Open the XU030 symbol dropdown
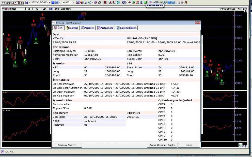The width and height of the screenshot is (252, 157). coord(73,2)
